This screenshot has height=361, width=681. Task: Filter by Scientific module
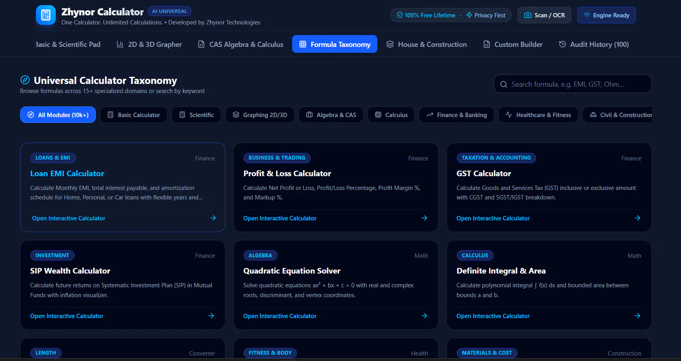pyautogui.click(x=196, y=115)
